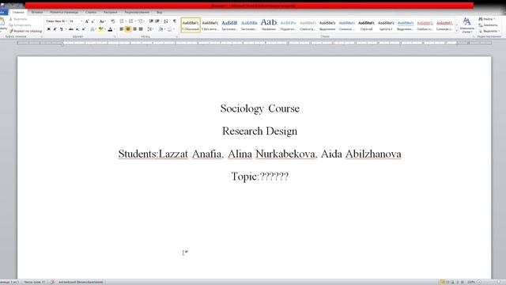This screenshot has height=285, width=506.
Task: Expand highlight color dropdown arrow
Action: 105,29
